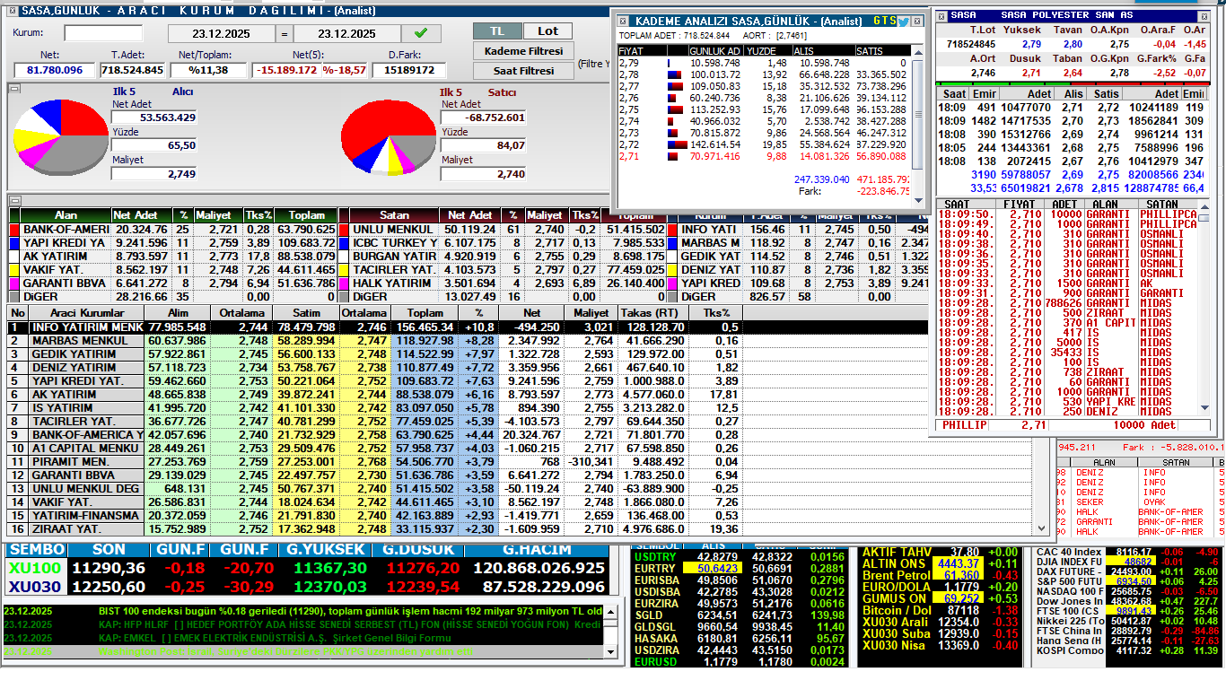1226x689 pixels.
Task: Click the Bitcoin / Dol row
Action: point(940,610)
